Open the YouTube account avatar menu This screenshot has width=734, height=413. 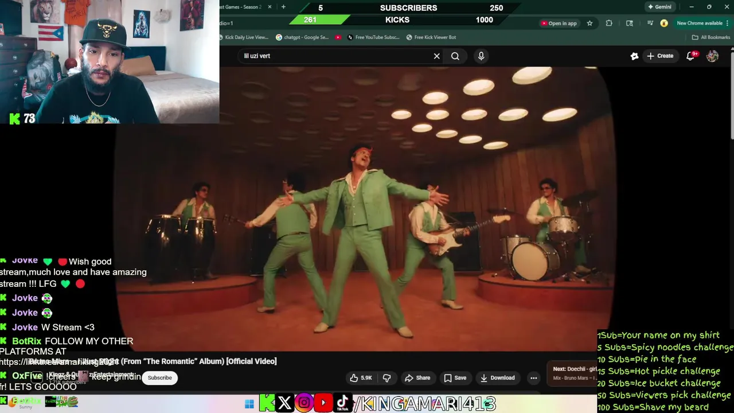(x=712, y=56)
